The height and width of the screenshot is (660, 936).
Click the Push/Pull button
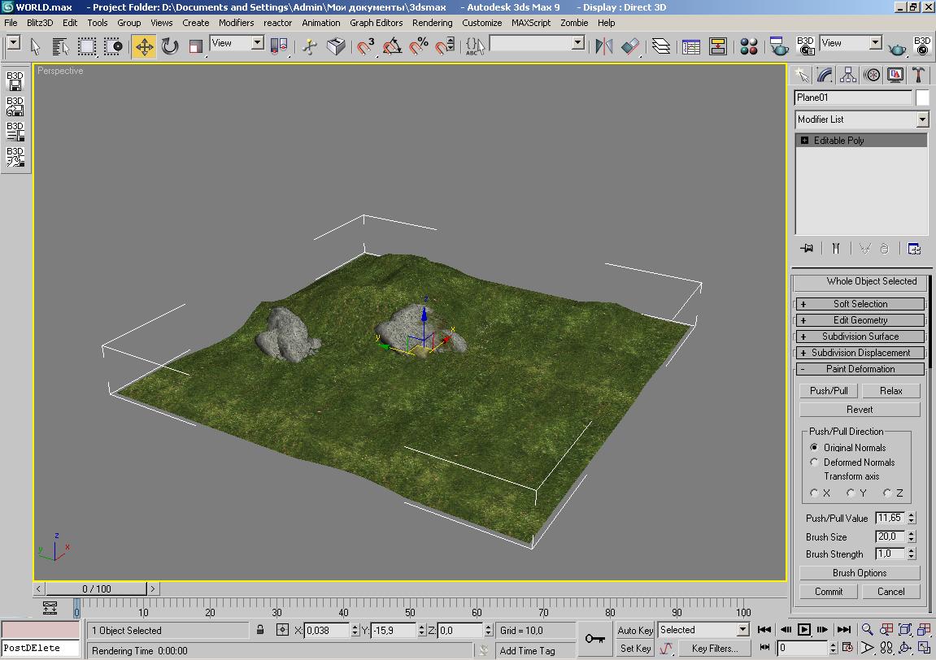tap(828, 391)
